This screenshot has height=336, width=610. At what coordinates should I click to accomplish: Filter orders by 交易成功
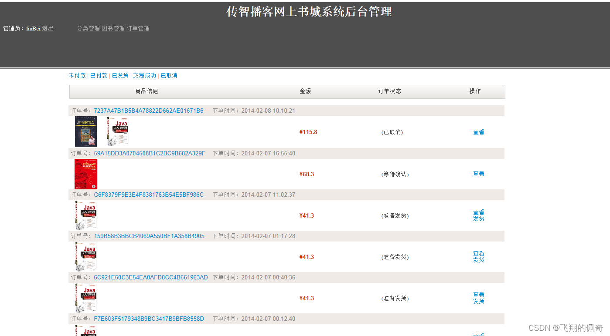tap(145, 75)
